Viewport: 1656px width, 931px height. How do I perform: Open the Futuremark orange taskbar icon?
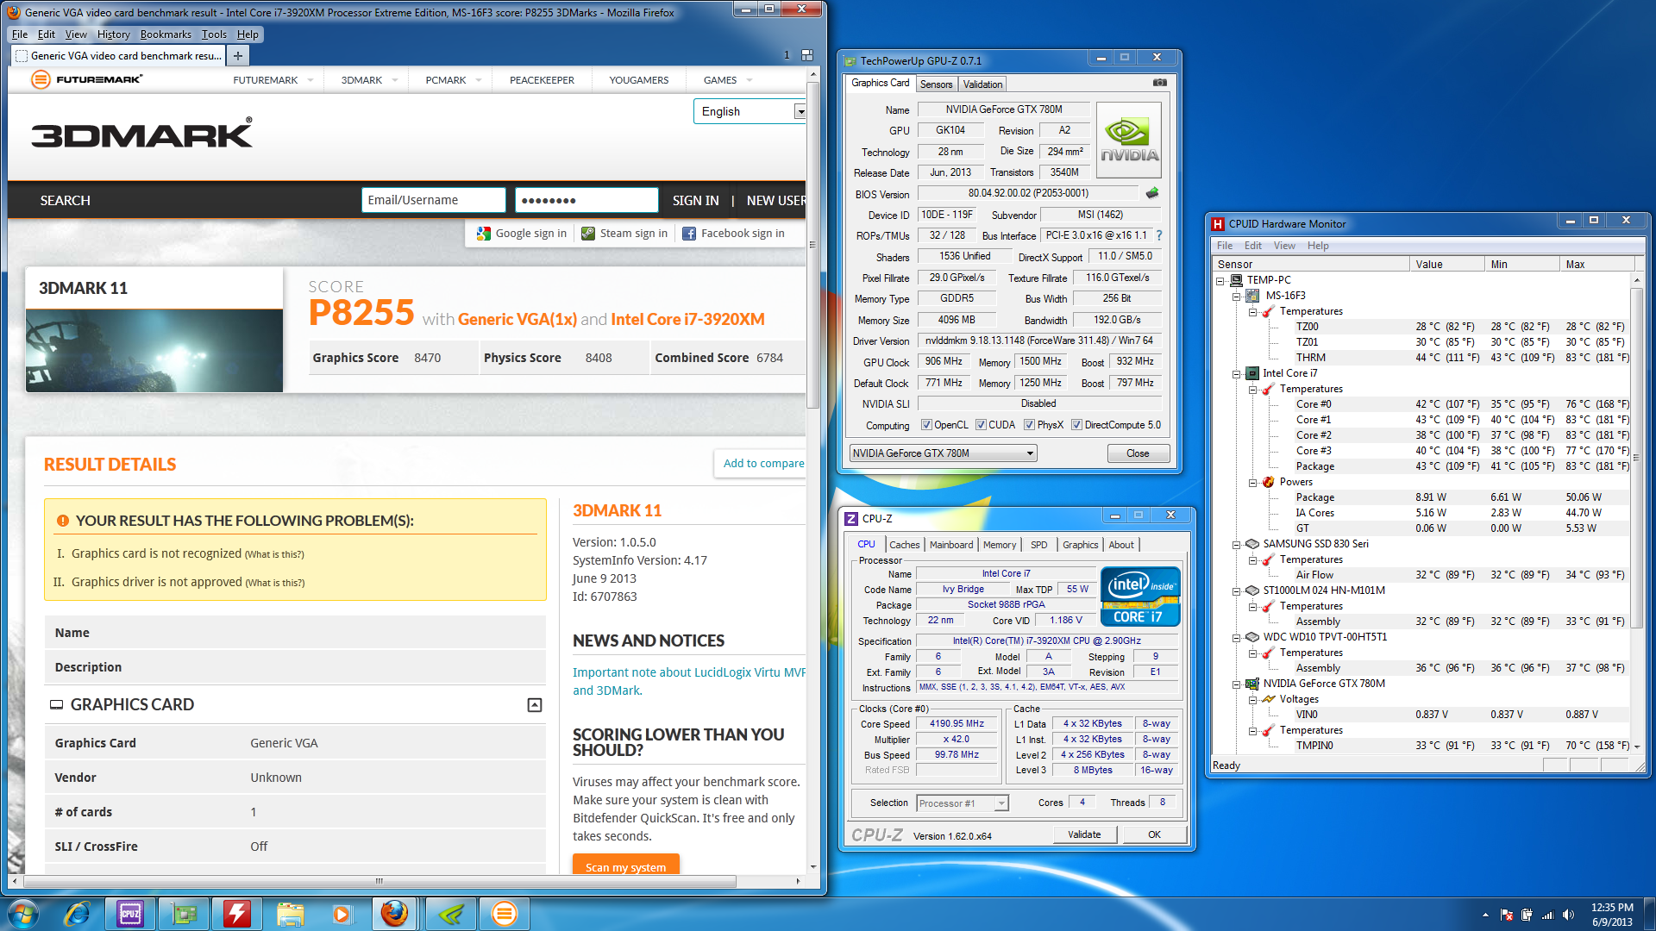505,913
